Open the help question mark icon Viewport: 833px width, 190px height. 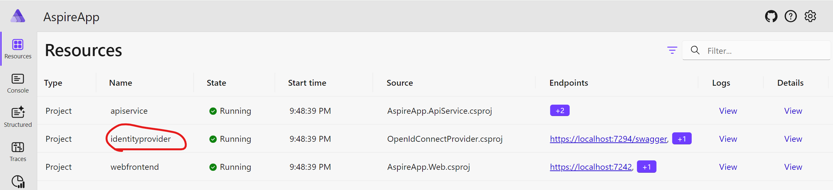[791, 16]
